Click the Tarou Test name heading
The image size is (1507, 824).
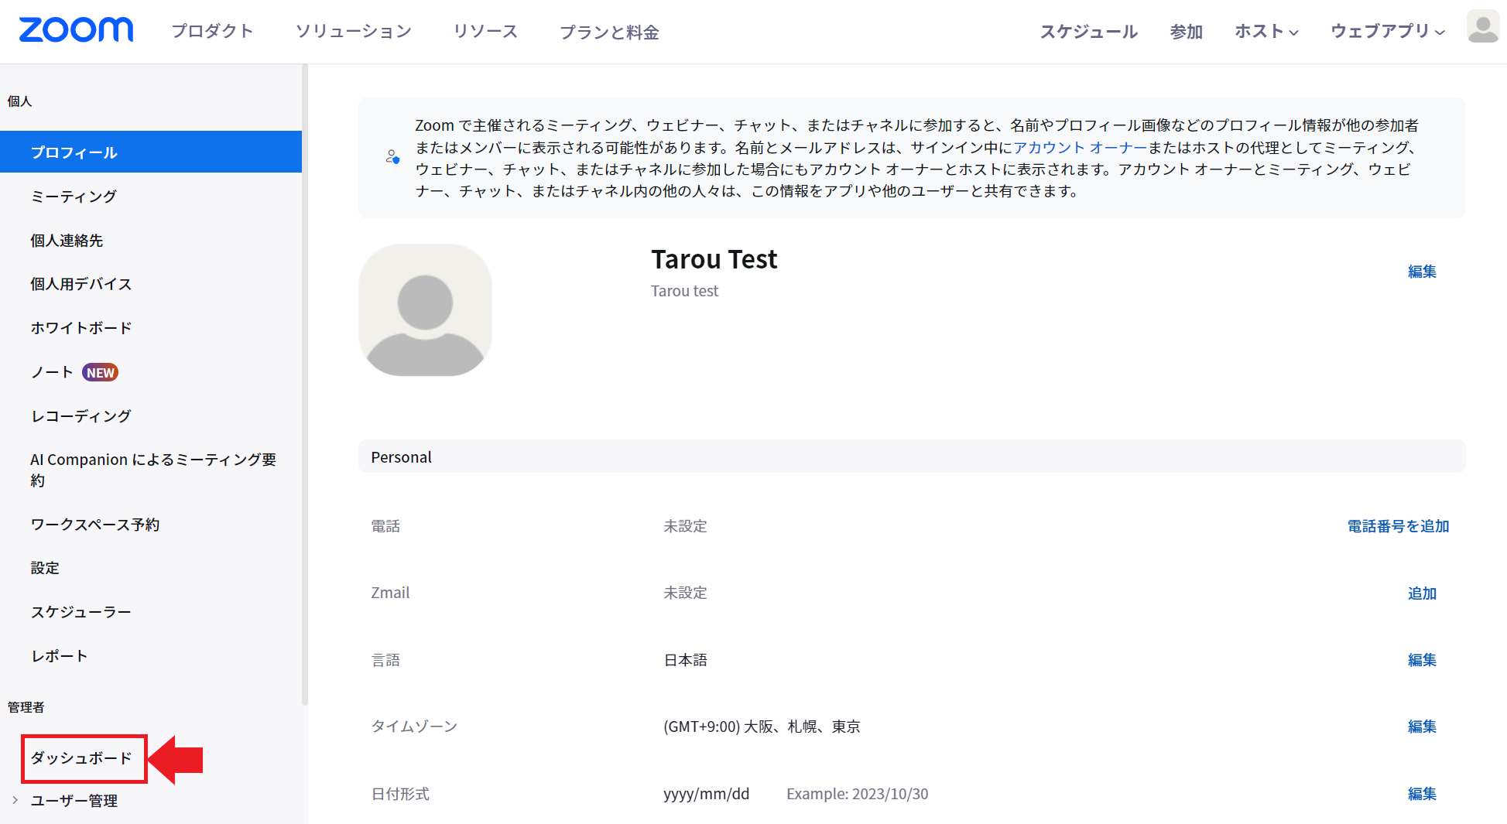click(x=714, y=259)
